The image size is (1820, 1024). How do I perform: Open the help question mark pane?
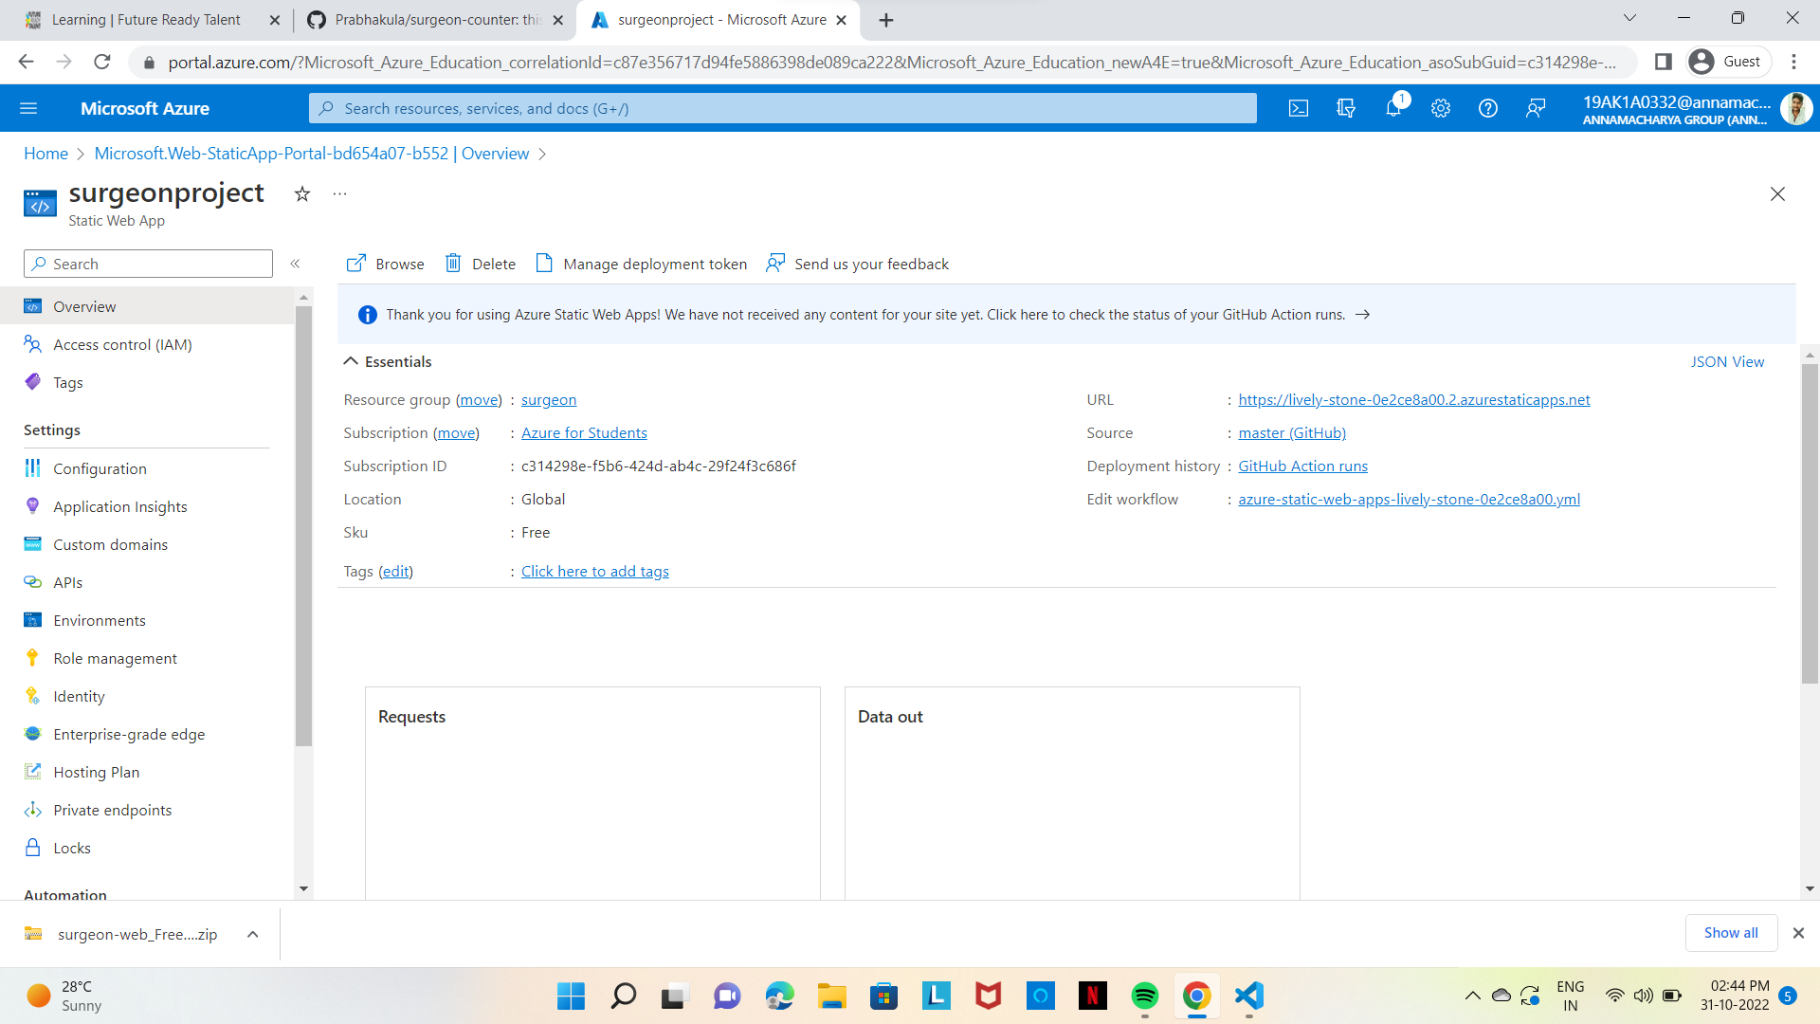coord(1487,108)
